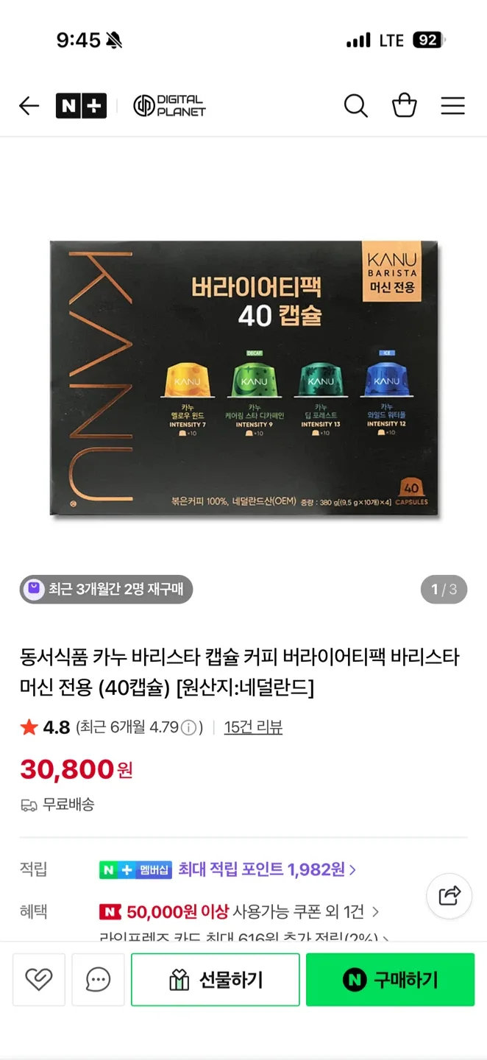
Task: Tap the 선물하기 gift button
Action: (216, 979)
